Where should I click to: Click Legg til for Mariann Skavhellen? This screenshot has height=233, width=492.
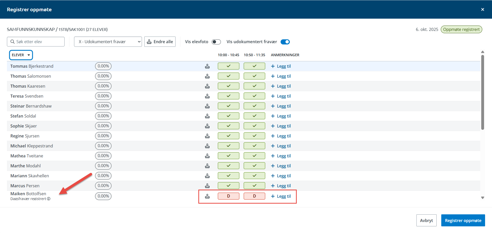(x=281, y=176)
